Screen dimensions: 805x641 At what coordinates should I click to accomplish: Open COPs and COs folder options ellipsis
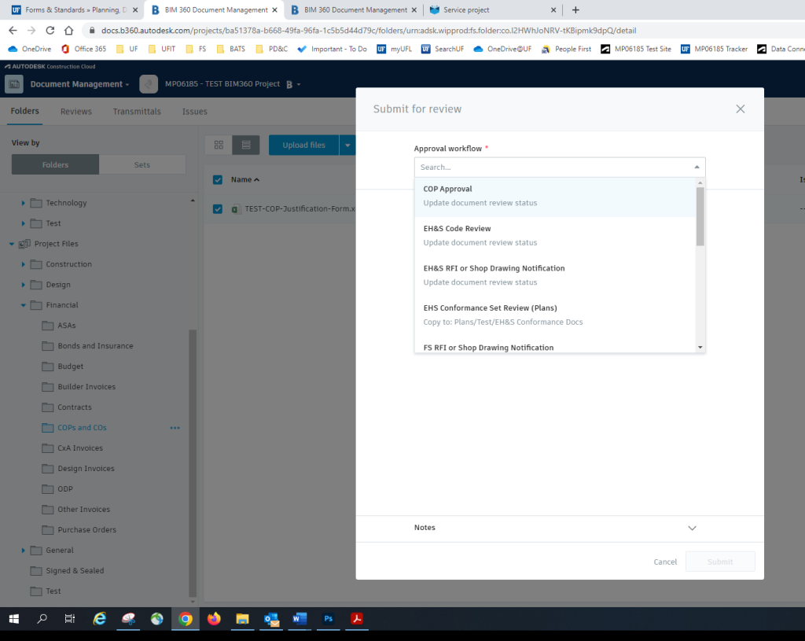click(x=175, y=428)
